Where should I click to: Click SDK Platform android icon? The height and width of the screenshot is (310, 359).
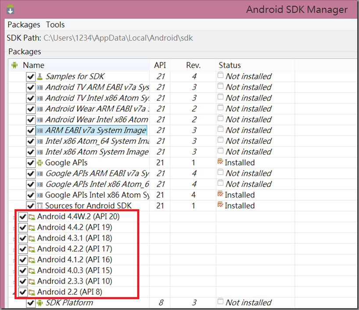[40, 303]
